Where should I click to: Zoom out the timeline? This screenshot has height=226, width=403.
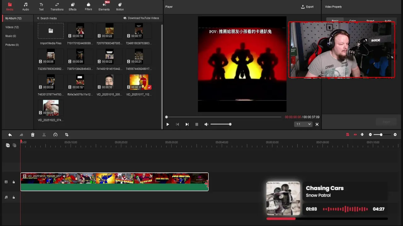370,135
